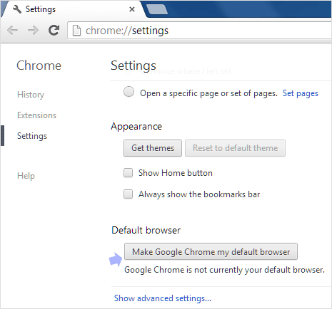Open a new tab
This screenshot has height=309, width=332.
pyautogui.click(x=157, y=10)
